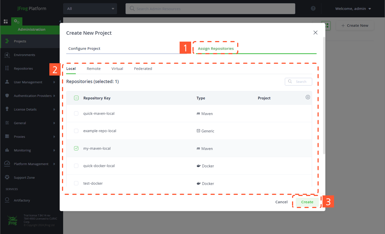385x234 pixels.
Task: Click the Artifactory service icon
Action: (x=7, y=200)
